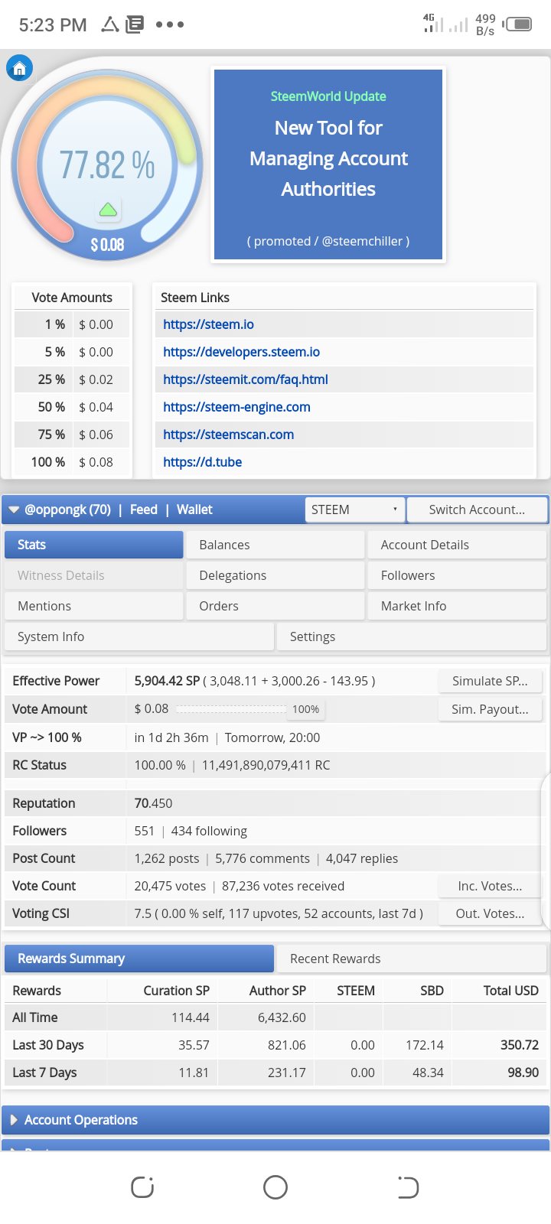Tap the 4G signal strength icon
This screenshot has height=1224, width=551.
[432, 23]
